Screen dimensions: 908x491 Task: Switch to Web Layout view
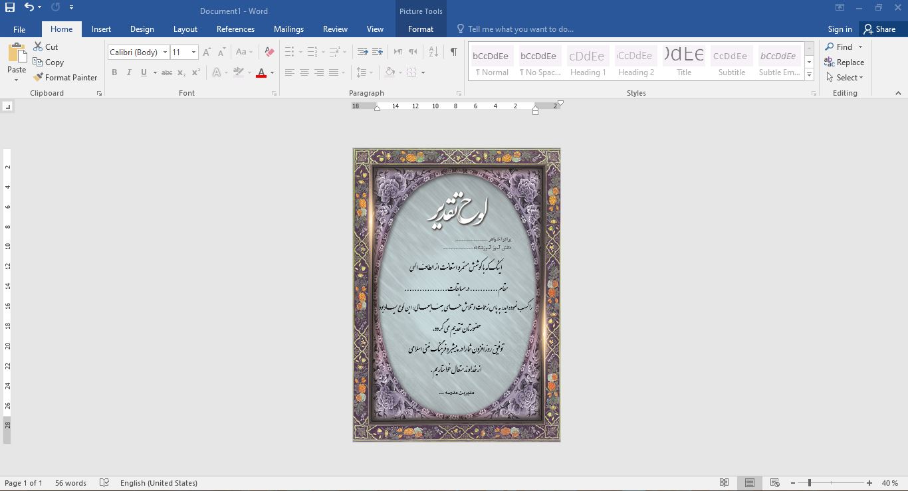(775, 483)
